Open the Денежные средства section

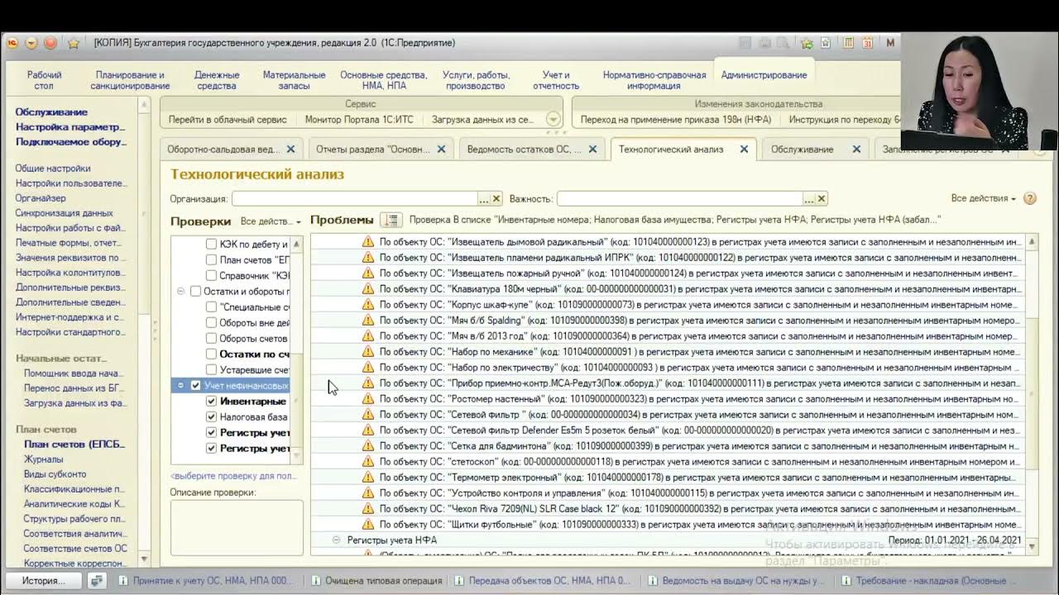tap(217, 80)
